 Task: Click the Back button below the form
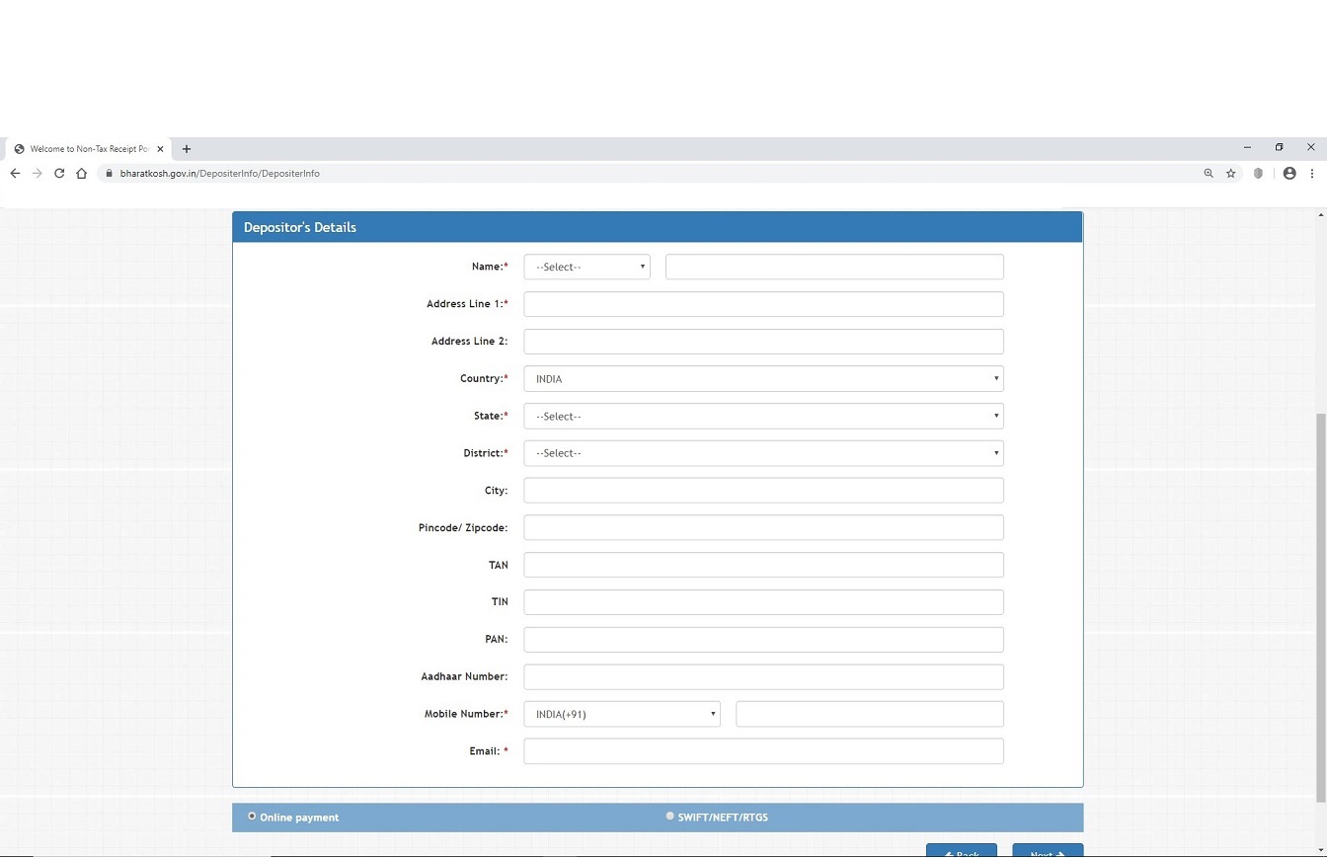(x=961, y=851)
